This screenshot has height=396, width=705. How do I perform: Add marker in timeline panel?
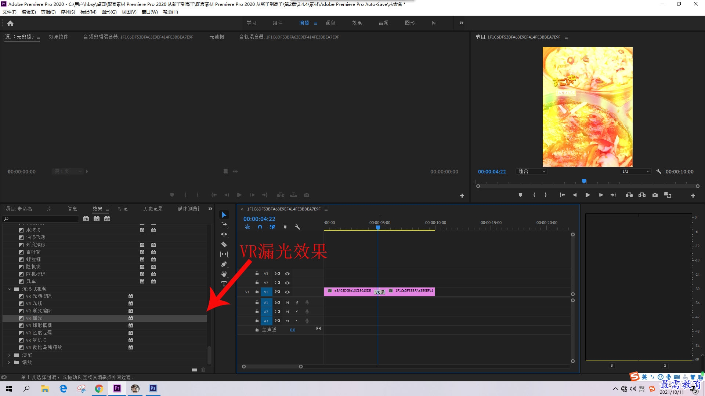[x=285, y=227]
